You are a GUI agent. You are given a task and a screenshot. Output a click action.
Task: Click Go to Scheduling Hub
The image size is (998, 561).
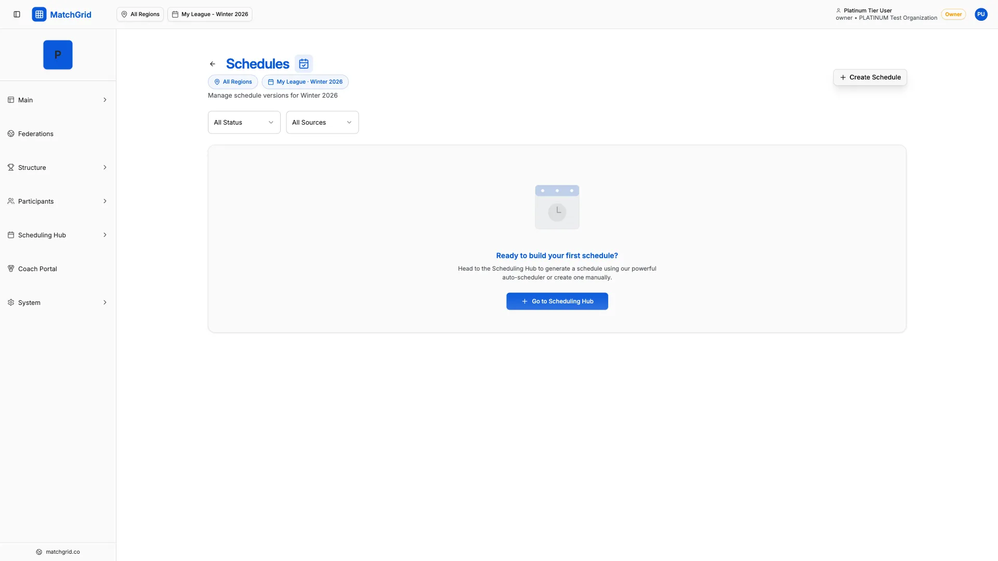[557, 301]
